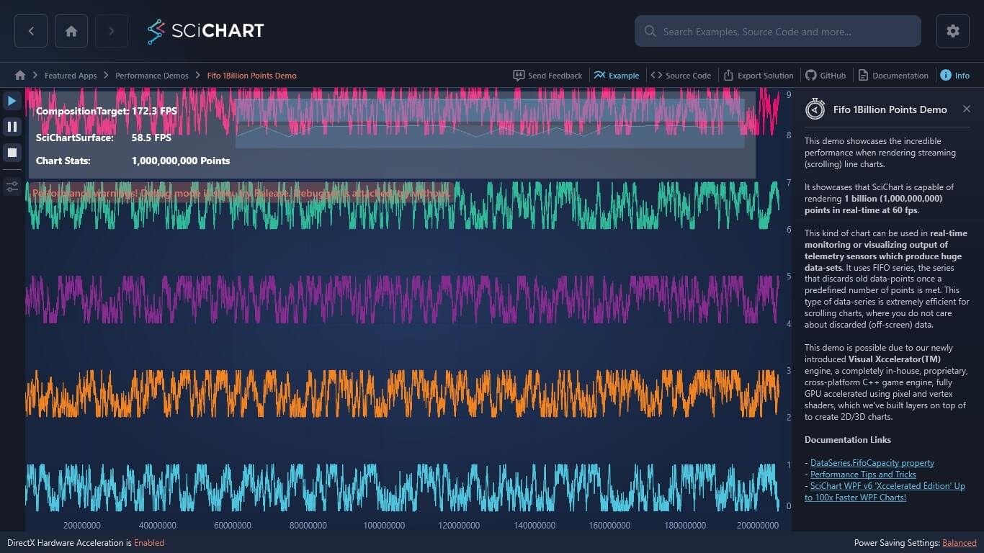Close the Fifo 1Billion Points info panel
The image size is (984, 553).
click(x=967, y=109)
